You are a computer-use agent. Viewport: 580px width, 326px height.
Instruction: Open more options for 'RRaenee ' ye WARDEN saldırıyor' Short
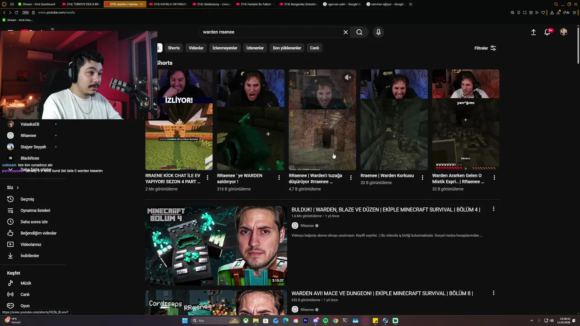(279, 177)
